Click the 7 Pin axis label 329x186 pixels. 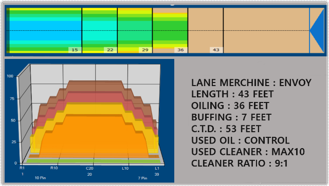point(142,178)
